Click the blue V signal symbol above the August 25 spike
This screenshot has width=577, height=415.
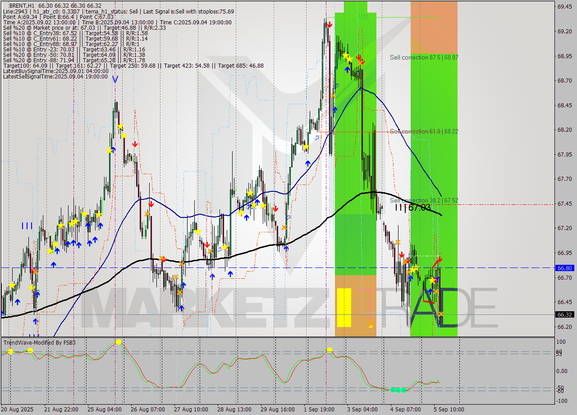coord(116,80)
